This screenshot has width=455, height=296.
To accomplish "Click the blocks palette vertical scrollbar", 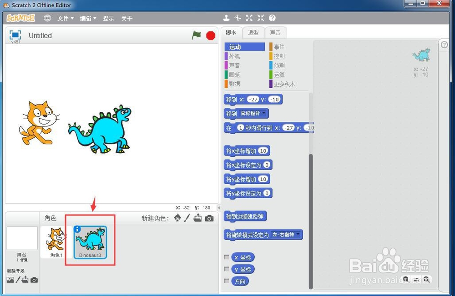I will click(311, 221).
